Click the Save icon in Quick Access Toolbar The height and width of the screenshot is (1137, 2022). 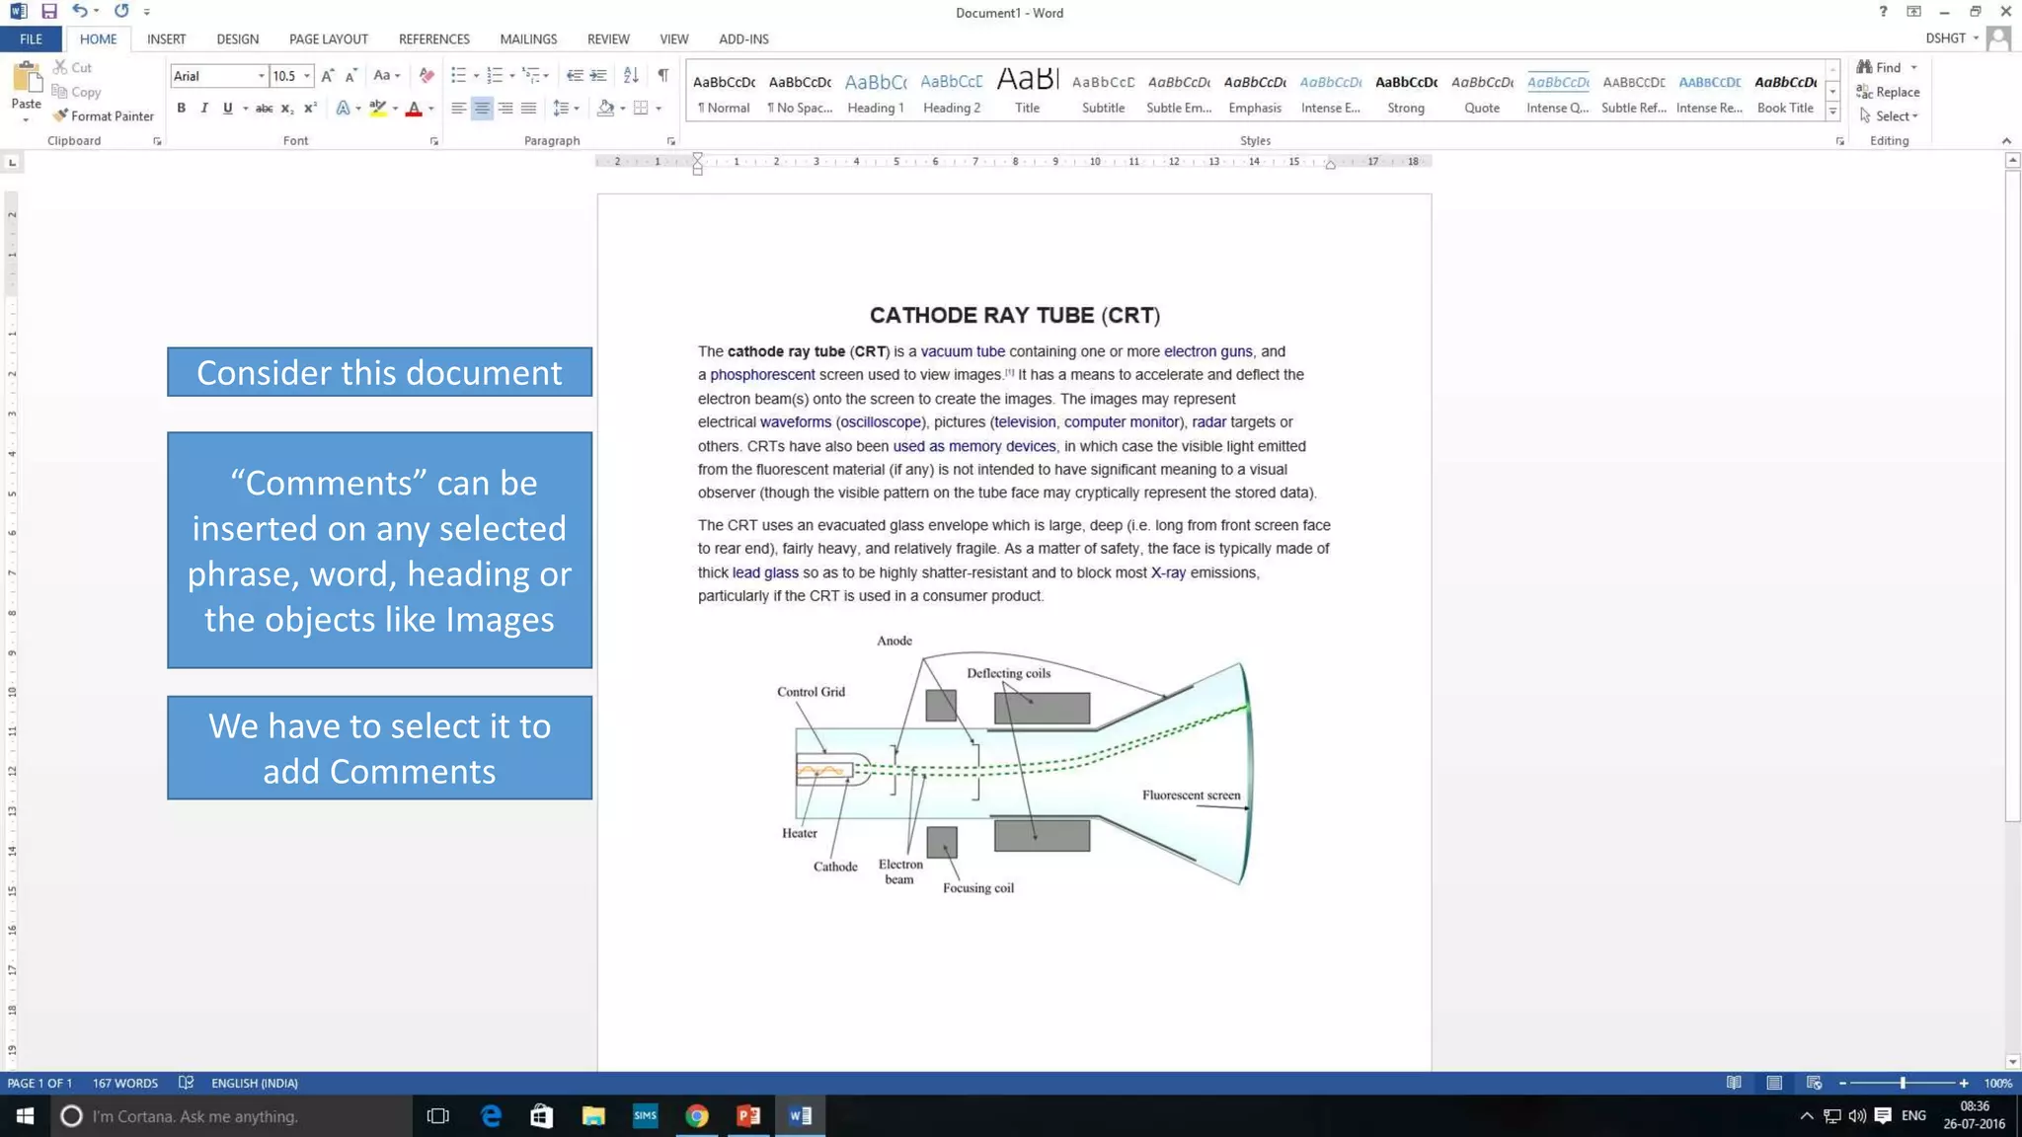click(49, 11)
